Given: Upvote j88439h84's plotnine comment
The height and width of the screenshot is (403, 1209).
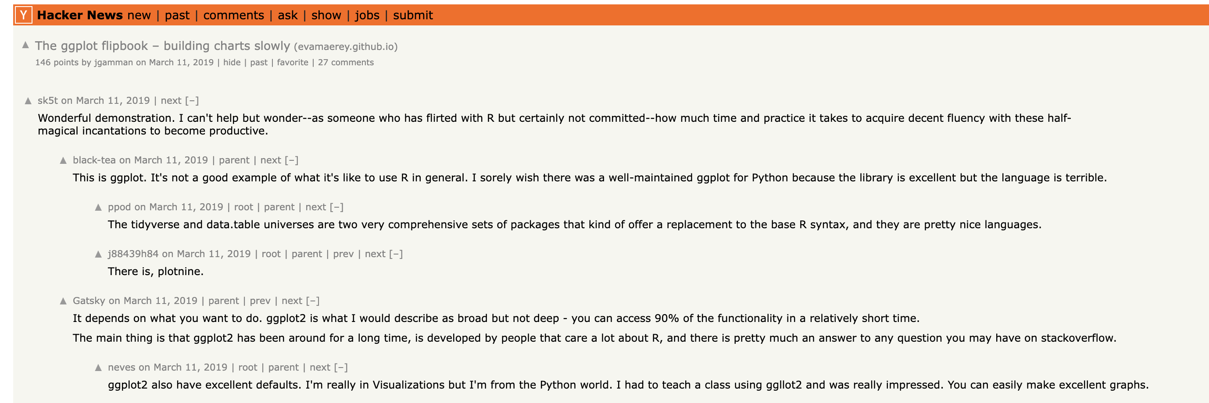Looking at the screenshot, I should 98,255.
